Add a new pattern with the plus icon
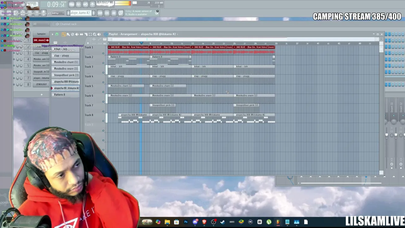The image size is (405, 228). tap(94, 13)
